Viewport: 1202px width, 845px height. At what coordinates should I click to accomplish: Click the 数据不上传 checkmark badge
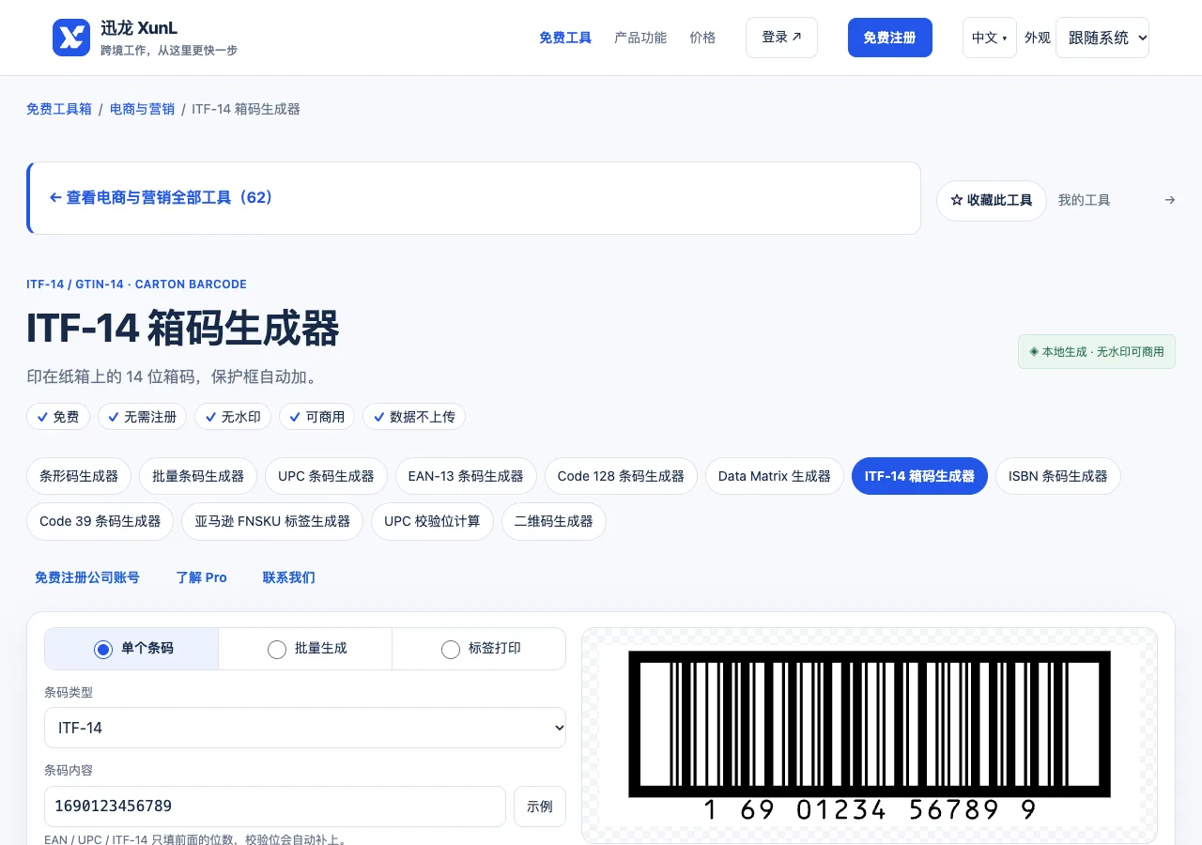click(414, 417)
